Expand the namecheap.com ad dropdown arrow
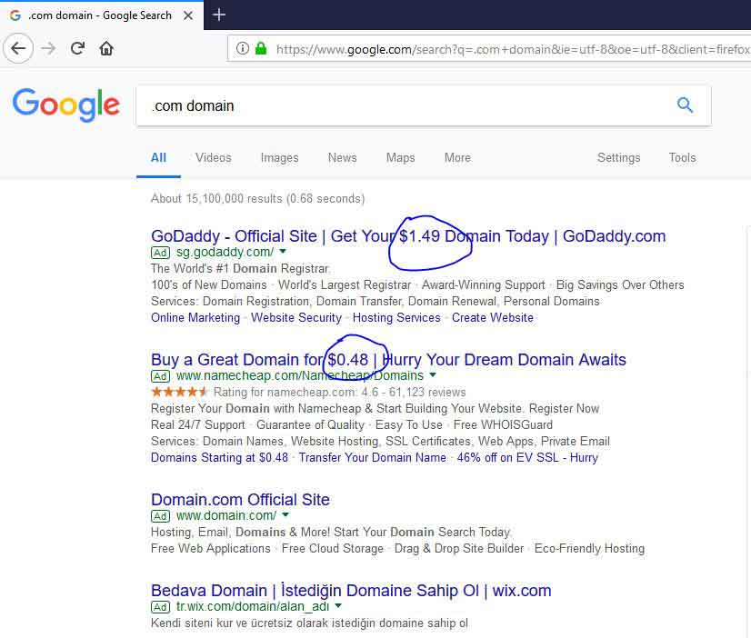Viewport: 751px width, 638px height. click(433, 374)
